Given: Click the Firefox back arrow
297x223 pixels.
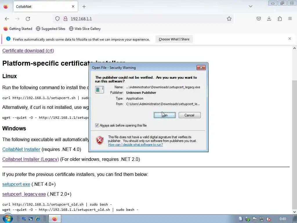Looking at the screenshot, I should [x=7, y=19].
